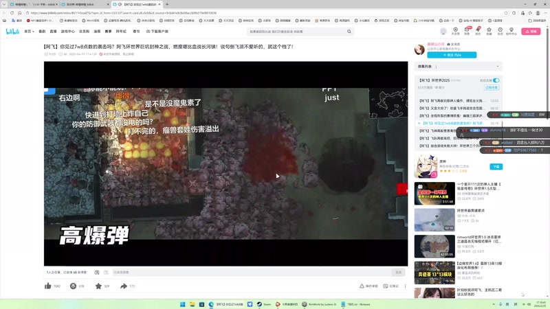Reload the page with refresh icon
This screenshot has height=309, width=550.
[12, 13]
